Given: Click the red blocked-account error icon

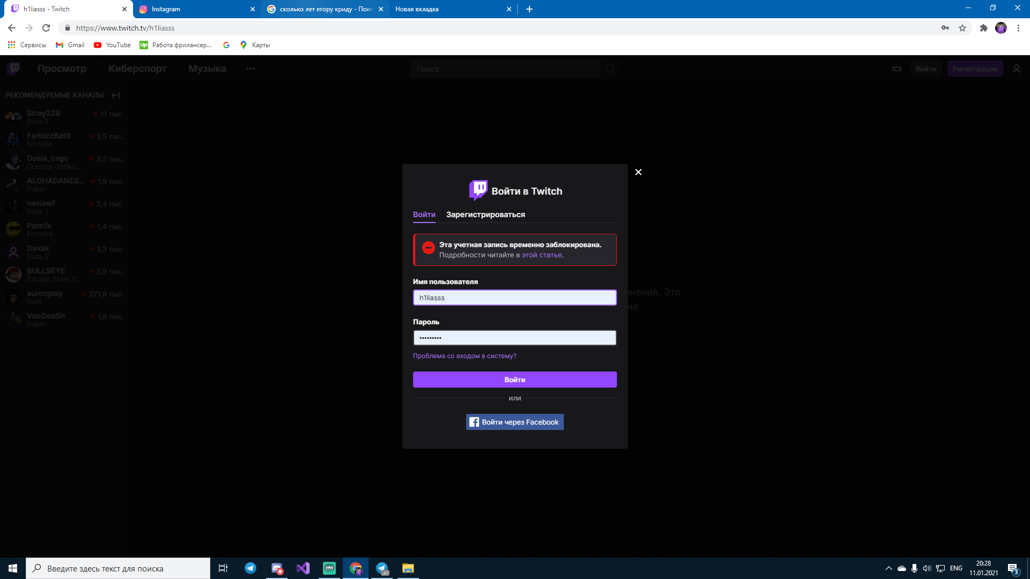Looking at the screenshot, I should pyautogui.click(x=429, y=248).
